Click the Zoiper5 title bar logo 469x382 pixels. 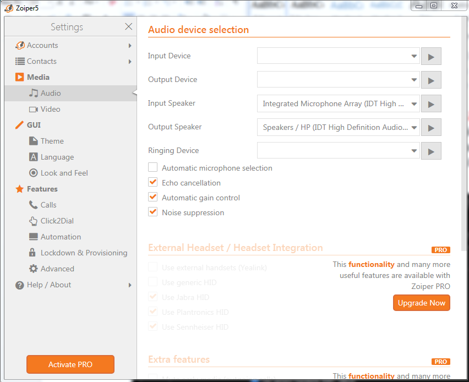pos(9,8)
